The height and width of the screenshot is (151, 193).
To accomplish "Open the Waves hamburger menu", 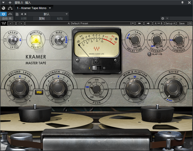I will click(190, 23).
